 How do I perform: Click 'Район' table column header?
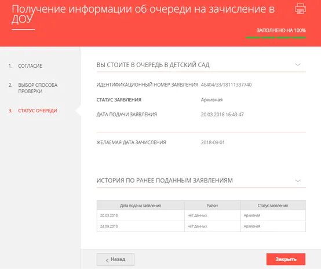click(212, 206)
